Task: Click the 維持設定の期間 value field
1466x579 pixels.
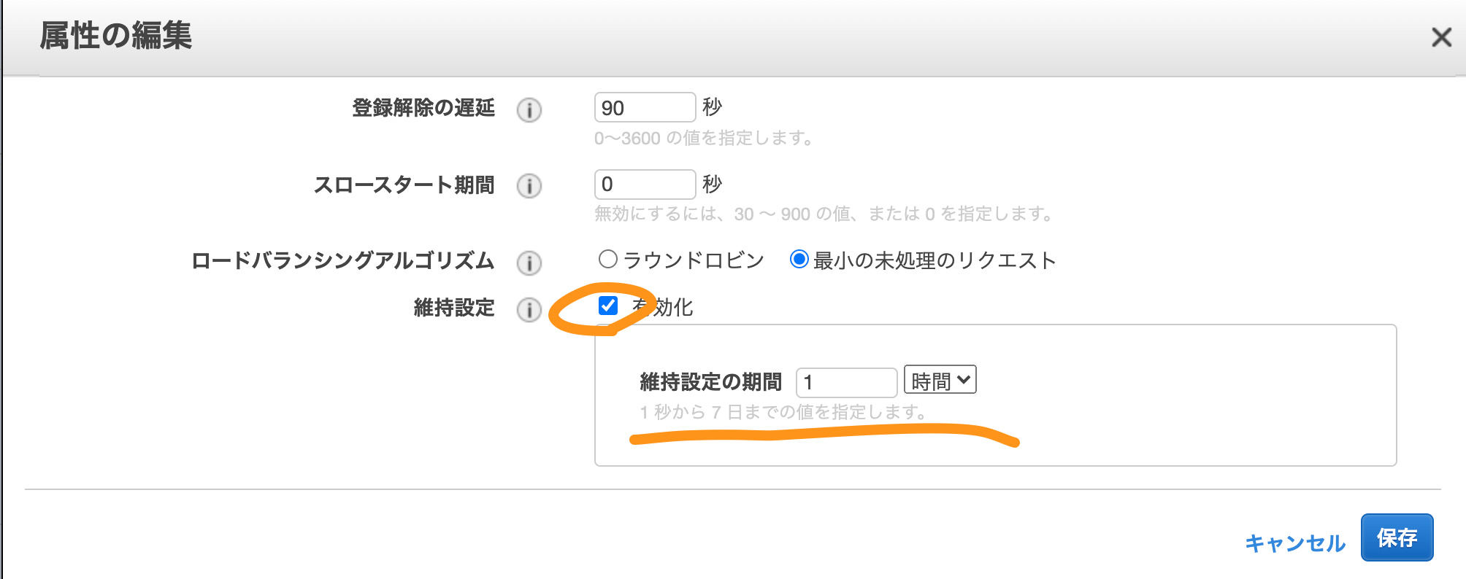Action: coord(847,382)
